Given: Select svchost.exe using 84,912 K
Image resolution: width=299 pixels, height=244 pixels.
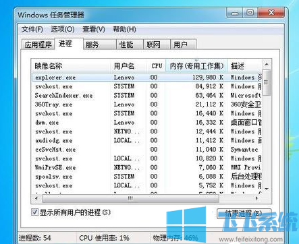Looking at the screenshot, I should pyautogui.click(x=146, y=86).
